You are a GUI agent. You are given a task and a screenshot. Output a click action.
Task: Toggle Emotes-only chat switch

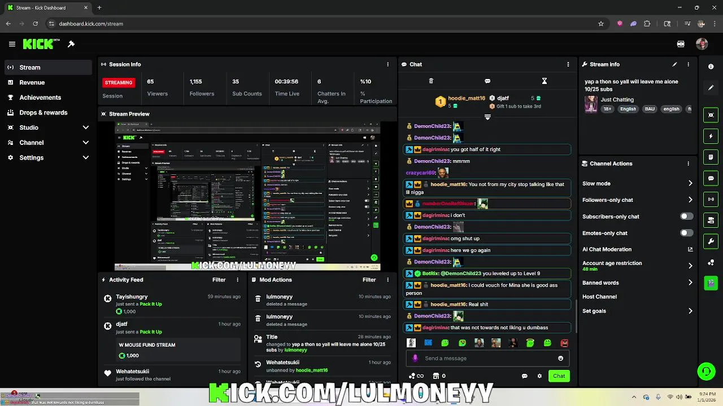tap(686, 233)
